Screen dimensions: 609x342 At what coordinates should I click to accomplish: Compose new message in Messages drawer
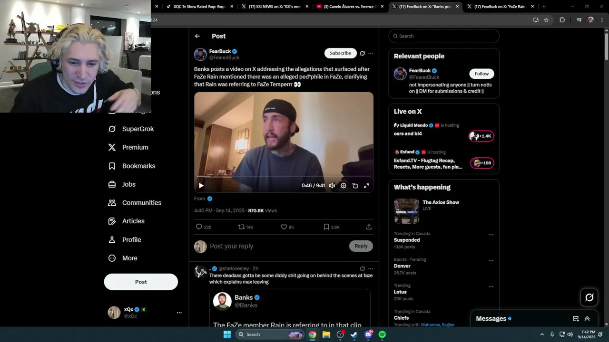point(576,319)
